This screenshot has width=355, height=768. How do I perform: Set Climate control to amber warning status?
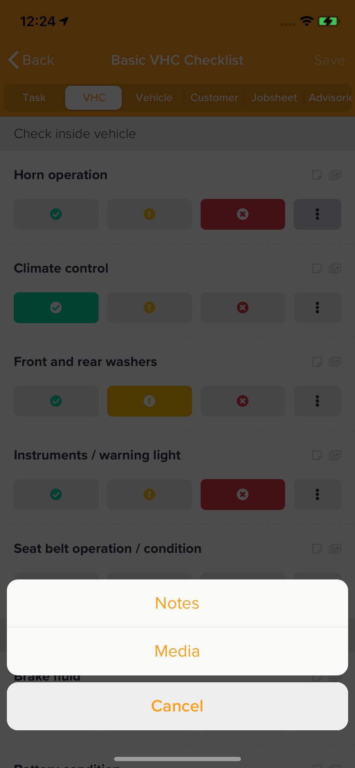pyautogui.click(x=149, y=308)
